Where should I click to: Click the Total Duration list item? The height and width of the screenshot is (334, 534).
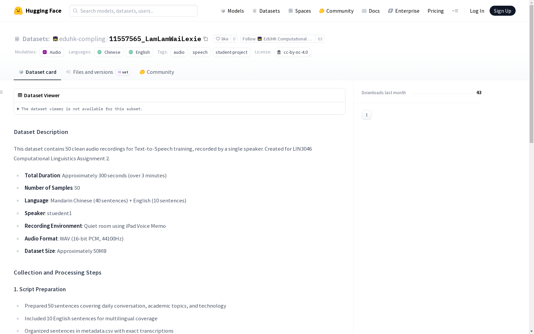click(x=95, y=175)
